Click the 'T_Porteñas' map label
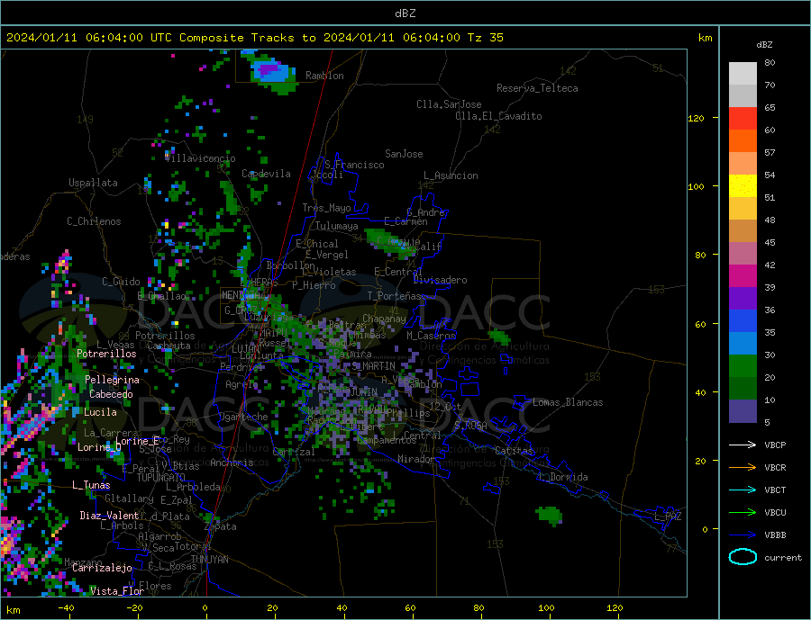 pyautogui.click(x=395, y=296)
